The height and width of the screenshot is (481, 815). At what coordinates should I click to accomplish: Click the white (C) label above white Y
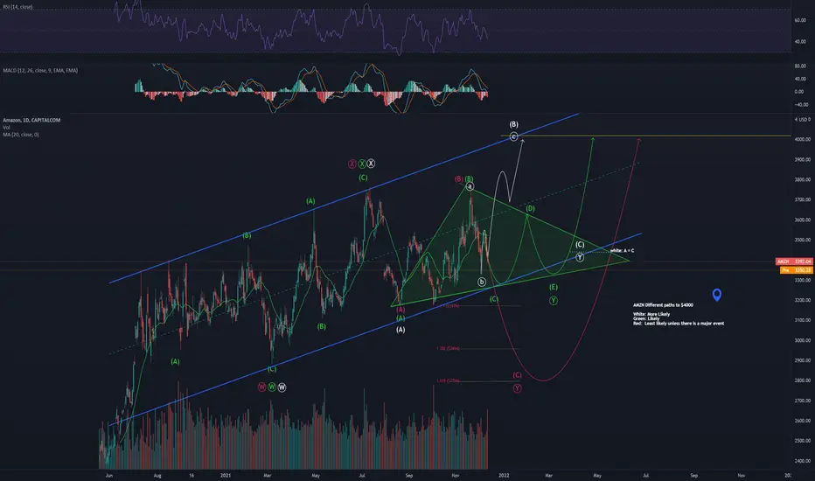coord(580,244)
